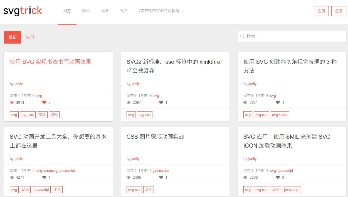Open article CSS 图片蒙版动画实战
The width and height of the screenshot is (348, 197).
[155, 137]
